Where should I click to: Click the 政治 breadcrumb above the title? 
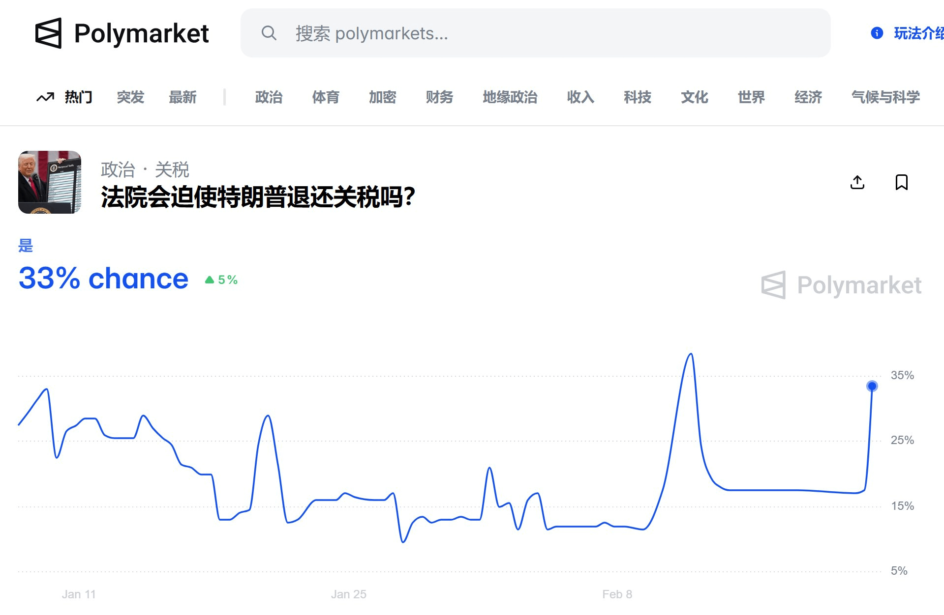(x=118, y=169)
